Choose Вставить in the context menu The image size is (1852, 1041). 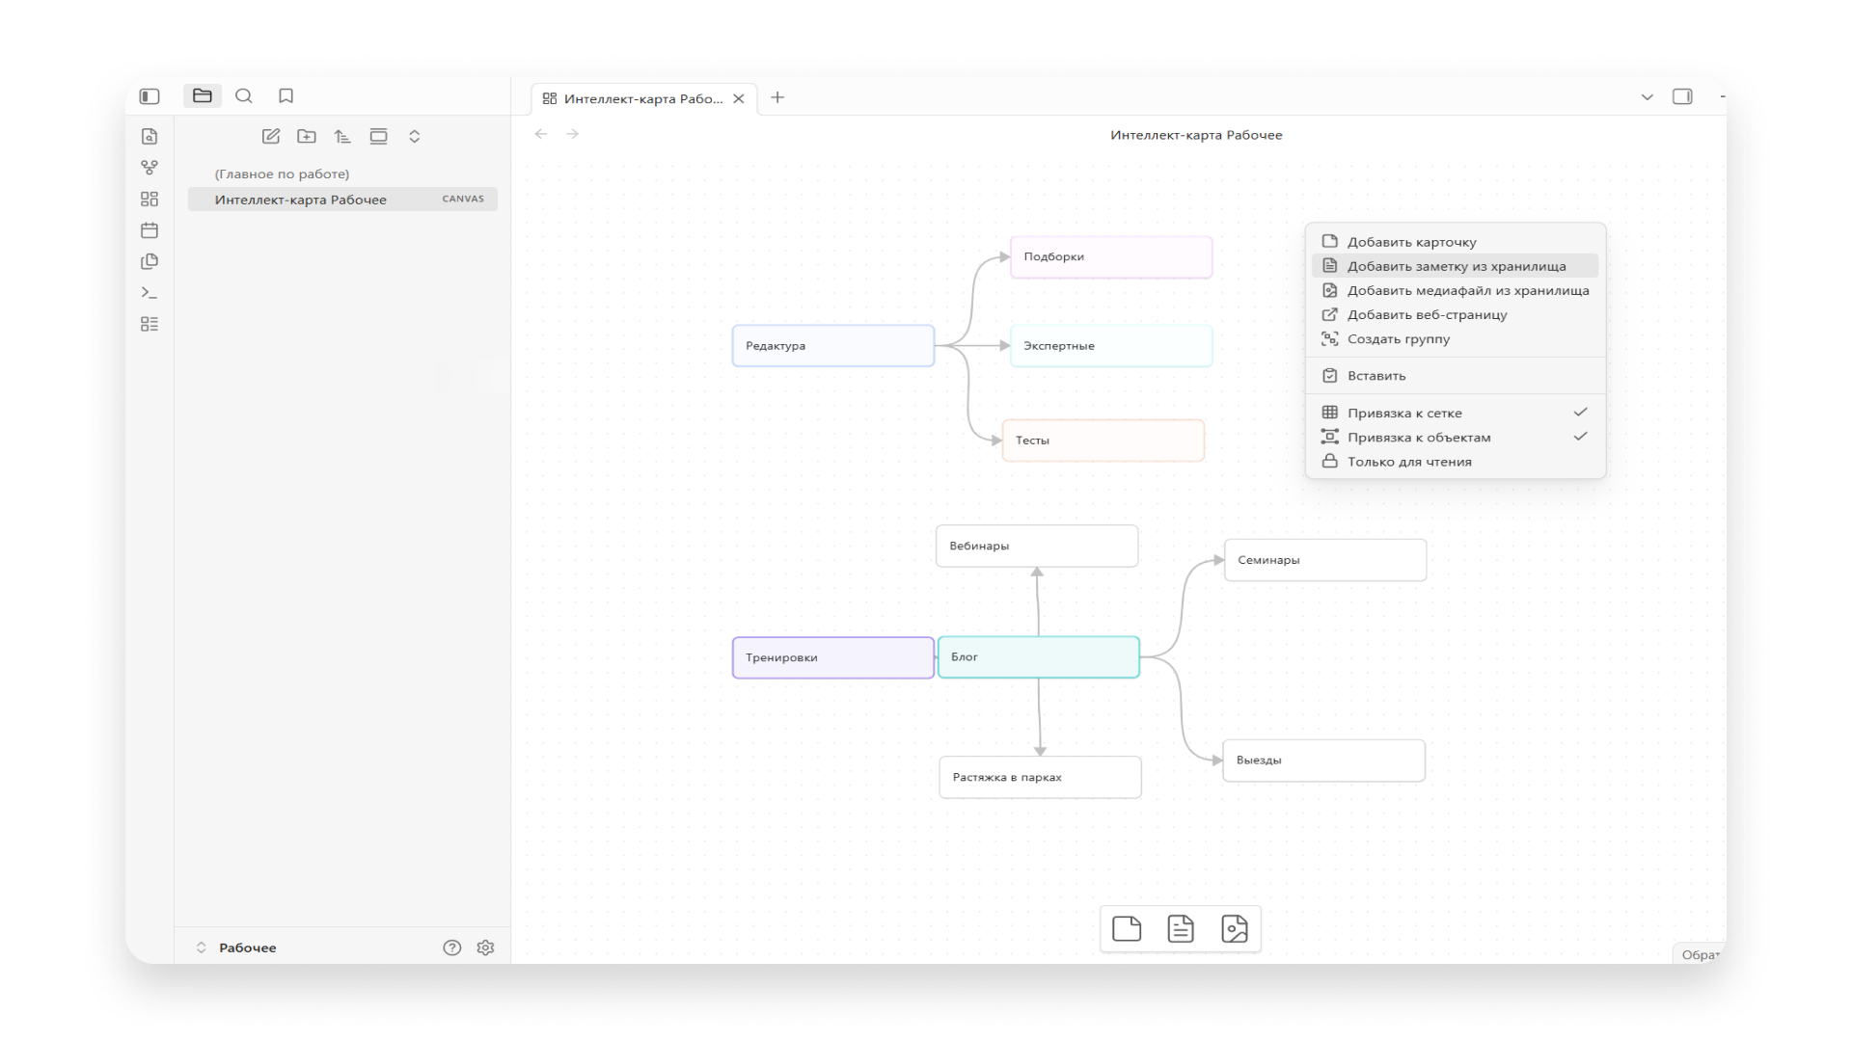(1456, 376)
